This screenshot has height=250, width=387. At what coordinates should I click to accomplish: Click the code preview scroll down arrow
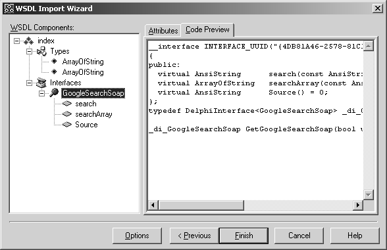(x=369, y=195)
